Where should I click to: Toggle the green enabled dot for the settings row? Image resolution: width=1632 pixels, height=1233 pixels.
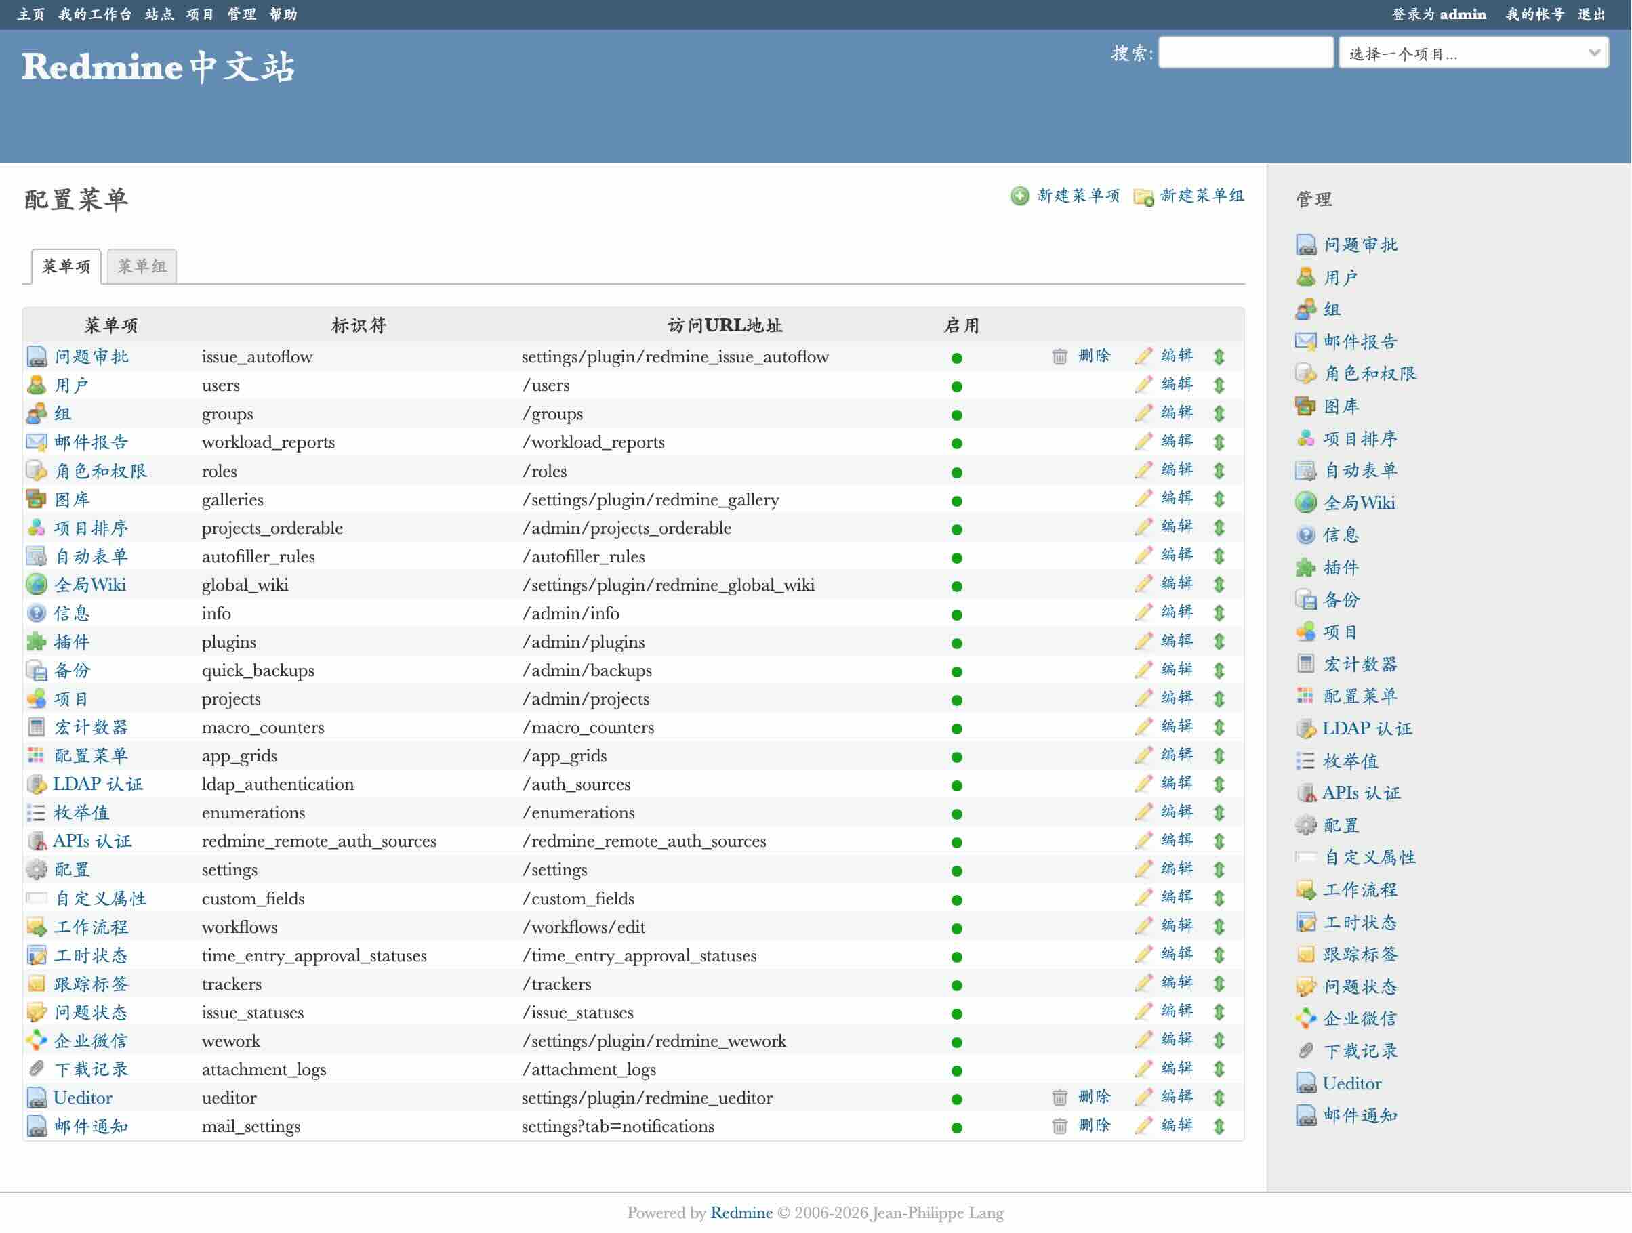[x=957, y=872]
